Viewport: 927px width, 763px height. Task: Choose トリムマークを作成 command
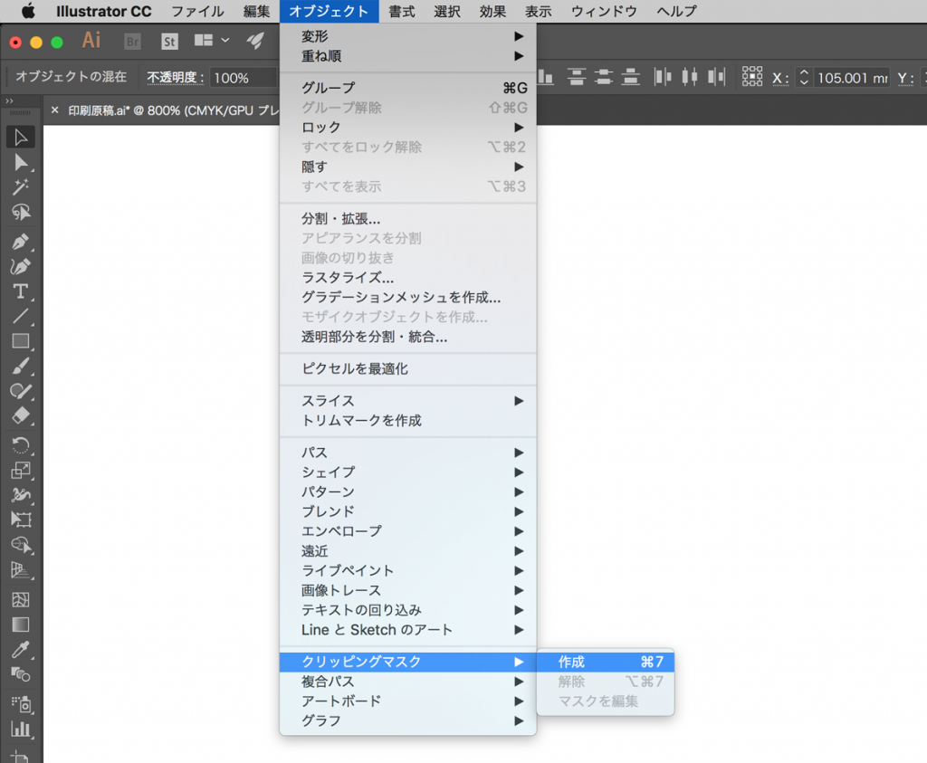(408, 420)
